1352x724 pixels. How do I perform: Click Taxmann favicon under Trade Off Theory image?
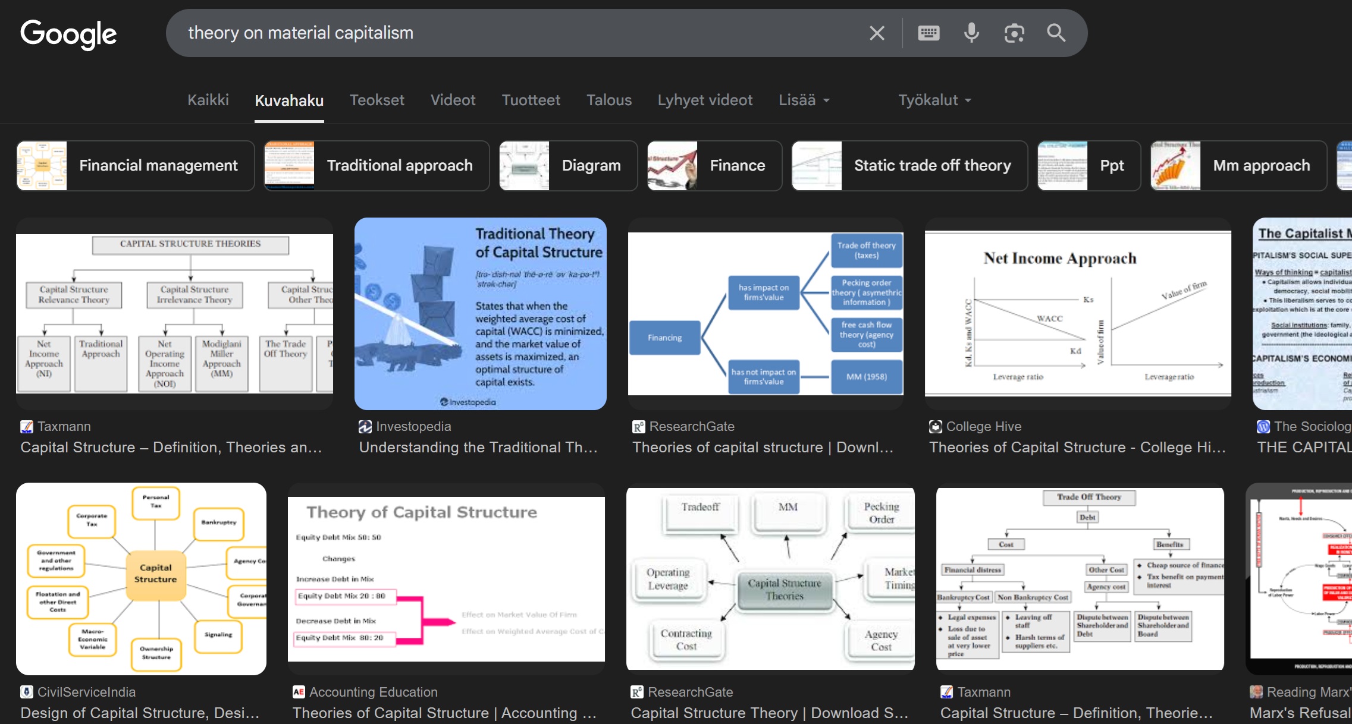coord(946,692)
